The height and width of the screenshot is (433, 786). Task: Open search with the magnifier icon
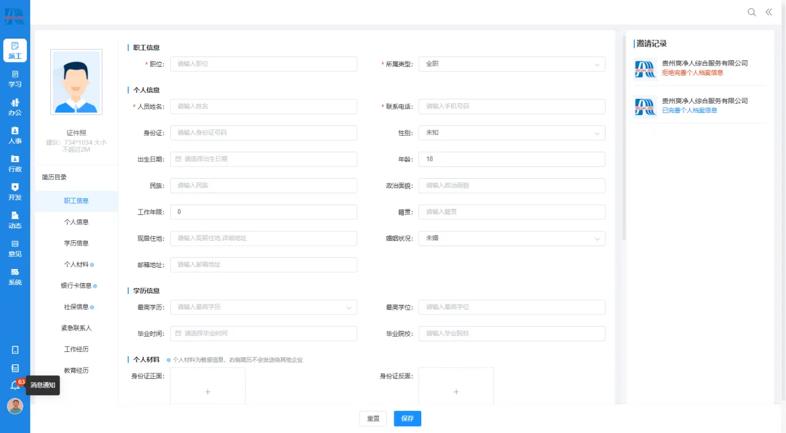pos(752,12)
